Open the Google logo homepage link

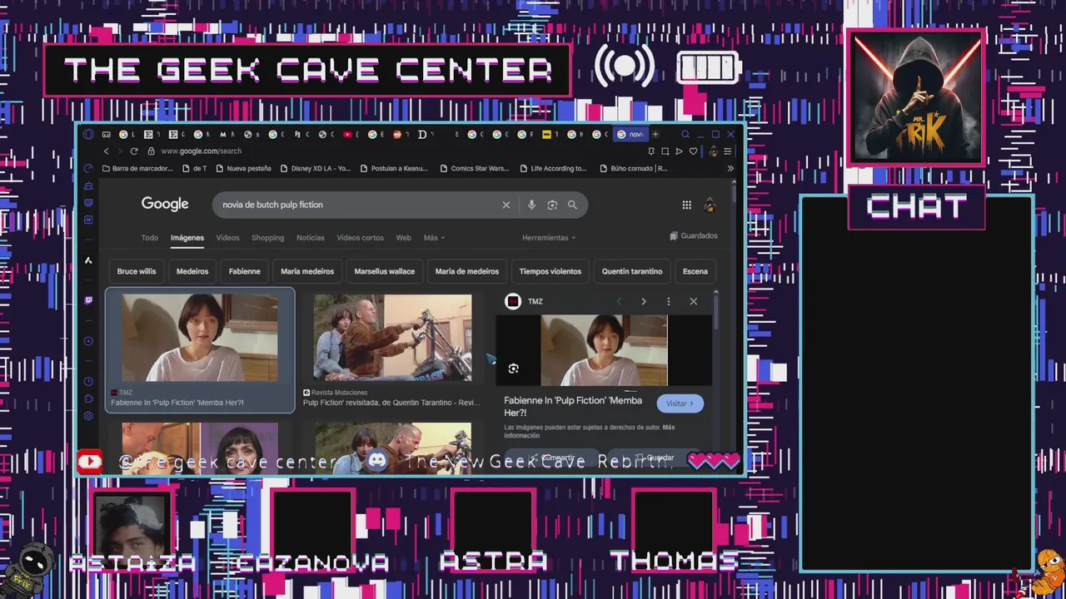pos(165,204)
